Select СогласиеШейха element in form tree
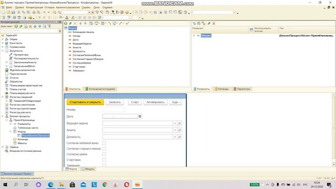Image resolution: width=336 pixels, height=189 pixels. (82, 63)
